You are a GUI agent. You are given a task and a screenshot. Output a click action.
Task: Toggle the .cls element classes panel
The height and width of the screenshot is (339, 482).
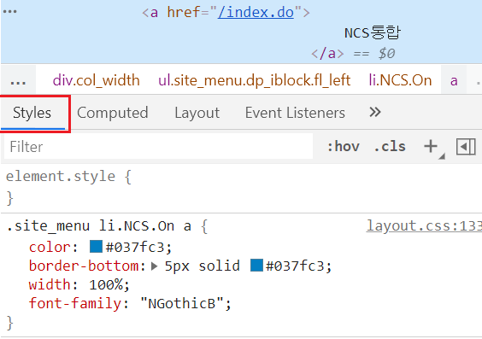point(390,147)
